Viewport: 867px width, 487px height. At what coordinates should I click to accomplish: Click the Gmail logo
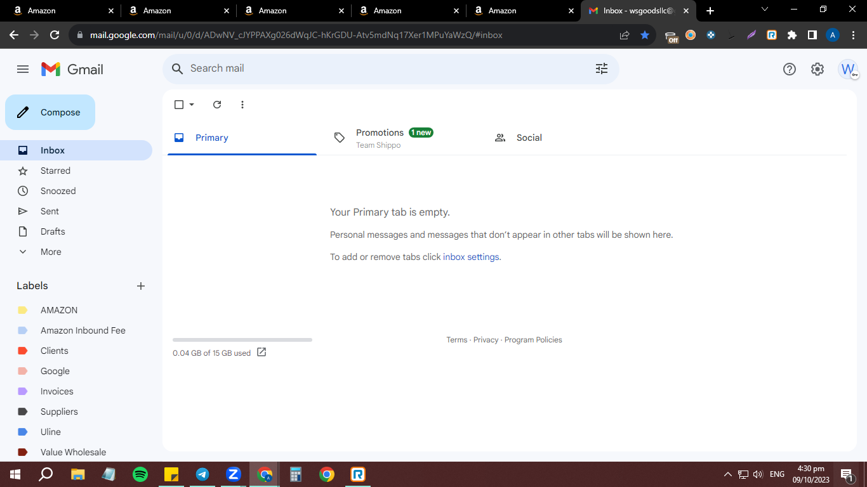[x=72, y=69]
